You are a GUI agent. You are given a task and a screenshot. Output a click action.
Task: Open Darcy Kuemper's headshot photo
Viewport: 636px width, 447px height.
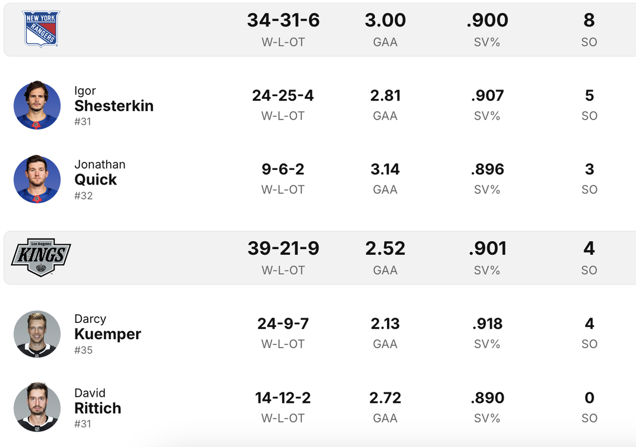37,334
